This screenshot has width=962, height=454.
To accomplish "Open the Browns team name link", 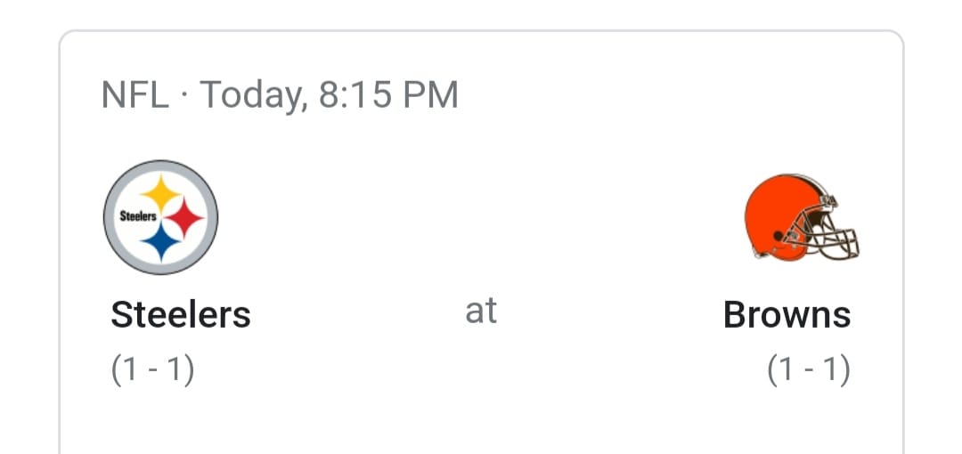I will [x=787, y=314].
